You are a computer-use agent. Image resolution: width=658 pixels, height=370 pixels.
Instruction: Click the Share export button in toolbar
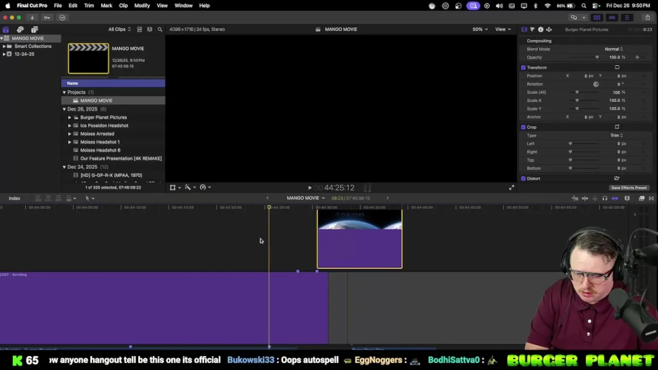point(648,17)
